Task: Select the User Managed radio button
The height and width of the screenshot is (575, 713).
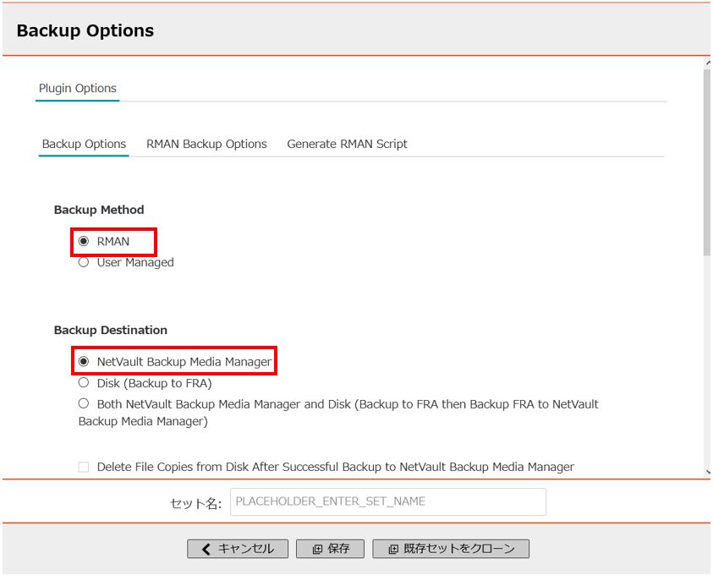Action: point(84,262)
